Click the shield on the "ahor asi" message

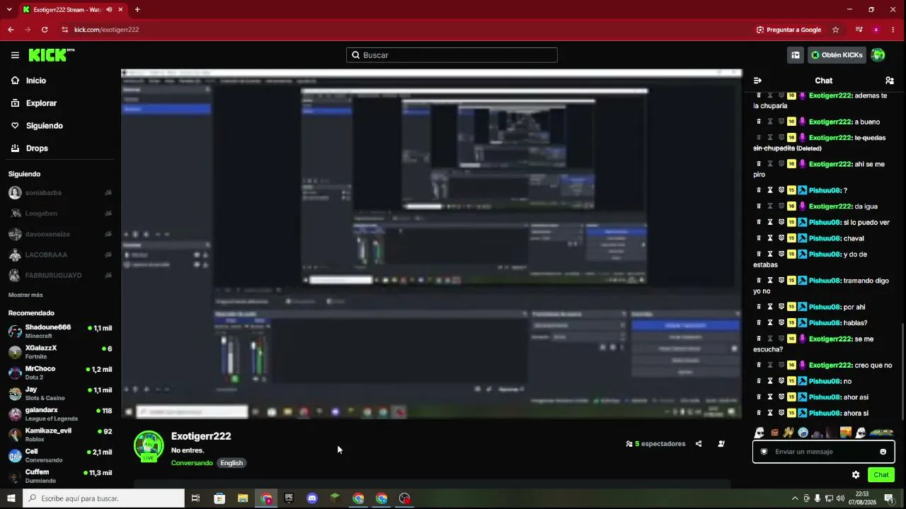781,397
